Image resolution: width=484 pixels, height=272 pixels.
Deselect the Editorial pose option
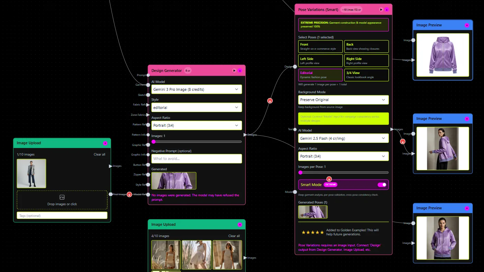pyautogui.click(x=320, y=75)
